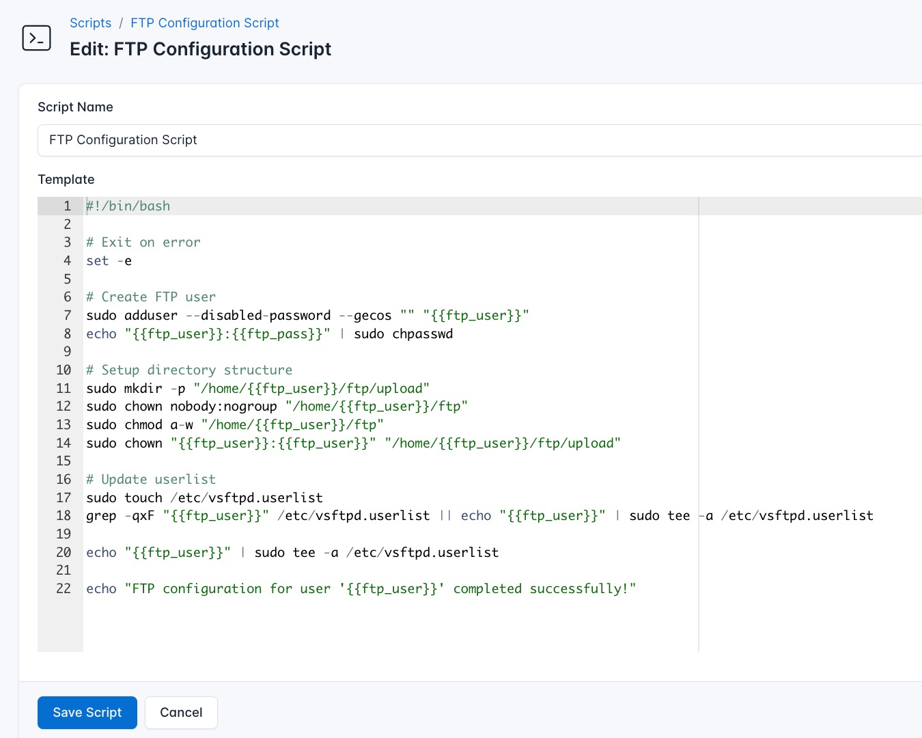The width and height of the screenshot is (922, 738).
Task: Click the empty editor area below line 22
Action: coord(389,625)
